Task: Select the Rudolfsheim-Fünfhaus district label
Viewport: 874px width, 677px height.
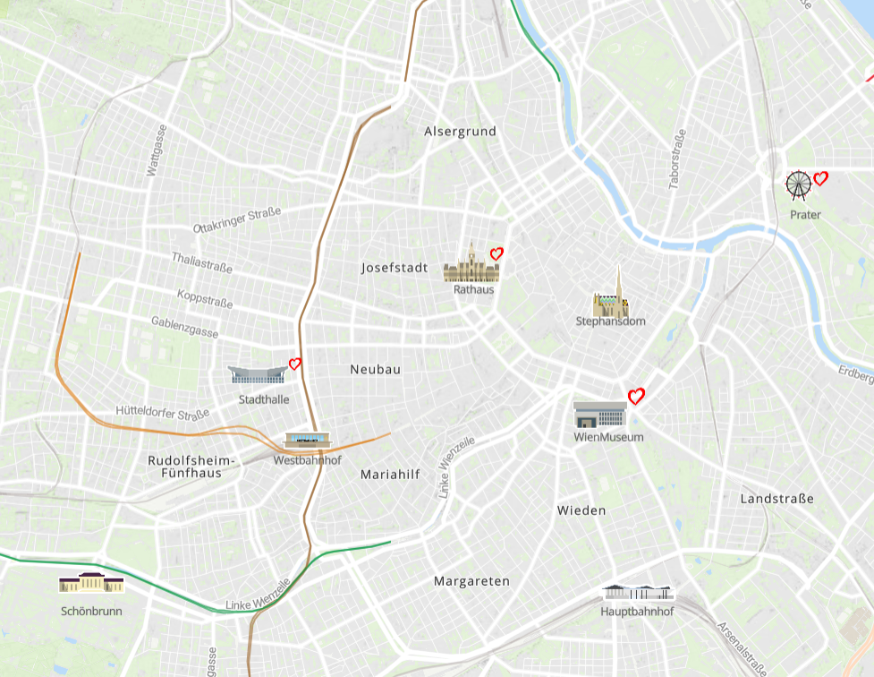Action: pyautogui.click(x=191, y=467)
